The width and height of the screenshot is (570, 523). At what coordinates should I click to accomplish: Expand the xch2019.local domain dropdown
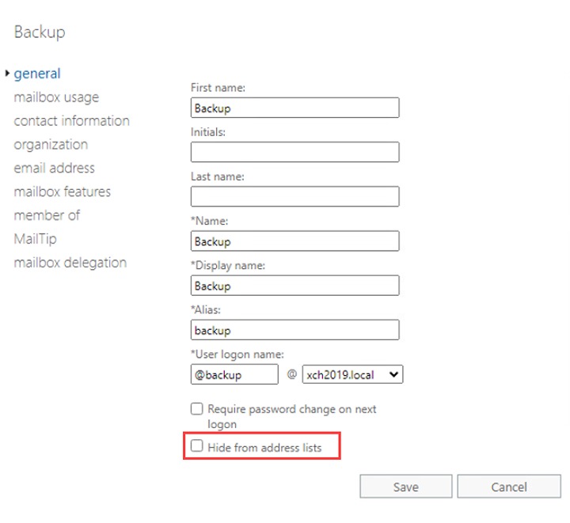tap(352, 374)
